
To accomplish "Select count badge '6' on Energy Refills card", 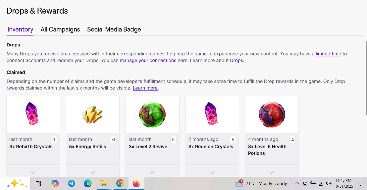I will pos(114,140).
